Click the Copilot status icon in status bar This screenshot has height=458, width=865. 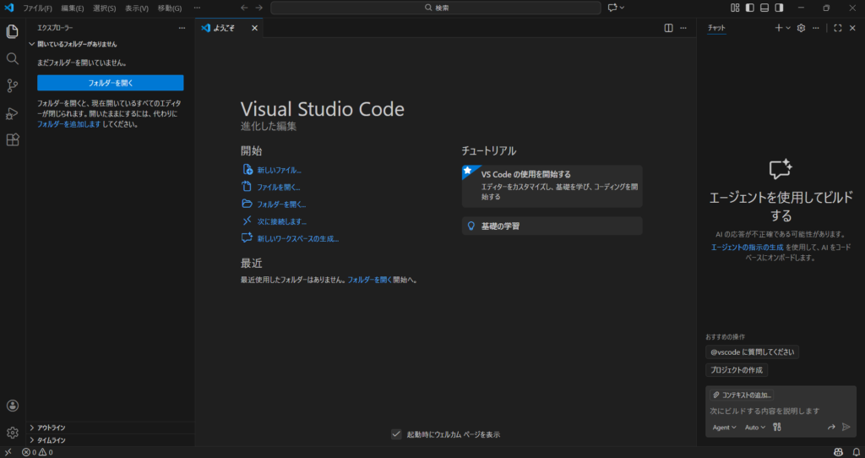coord(838,452)
